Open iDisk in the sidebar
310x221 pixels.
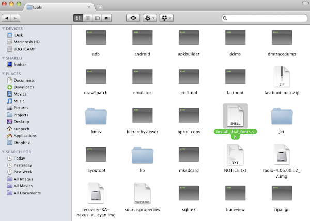pyautogui.click(x=15, y=35)
